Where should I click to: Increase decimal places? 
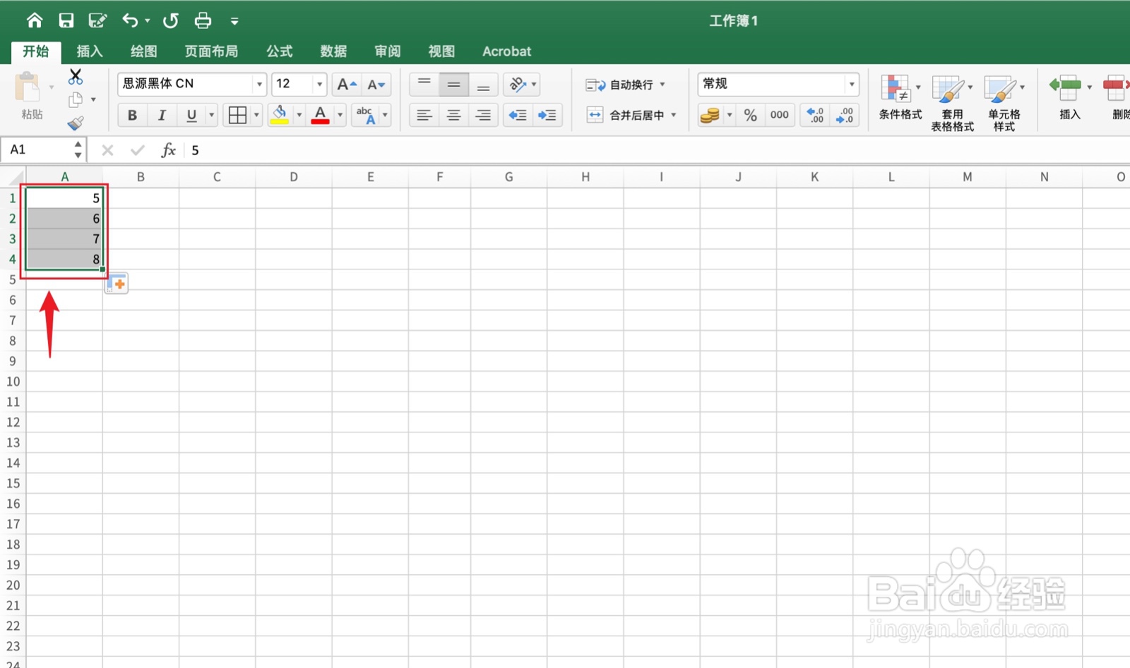tap(815, 115)
